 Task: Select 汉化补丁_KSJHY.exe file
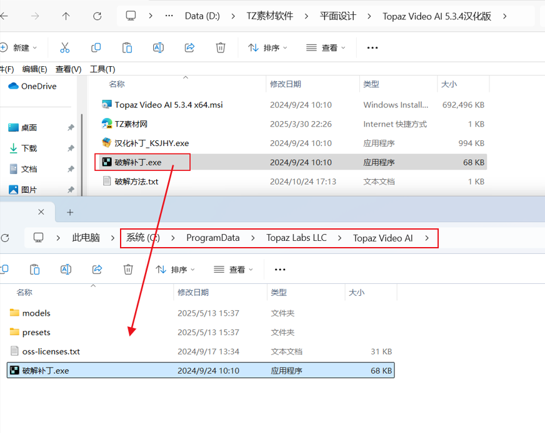[x=292, y=143]
